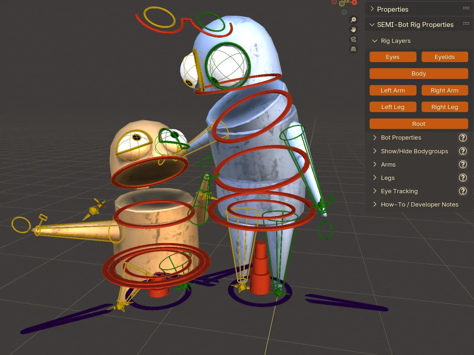Click the question mark next to Eye Tracking

[x=463, y=191]
